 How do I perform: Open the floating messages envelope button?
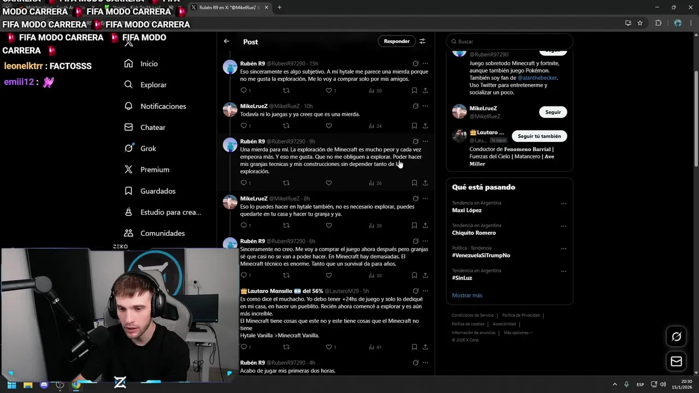coord(676,361)
